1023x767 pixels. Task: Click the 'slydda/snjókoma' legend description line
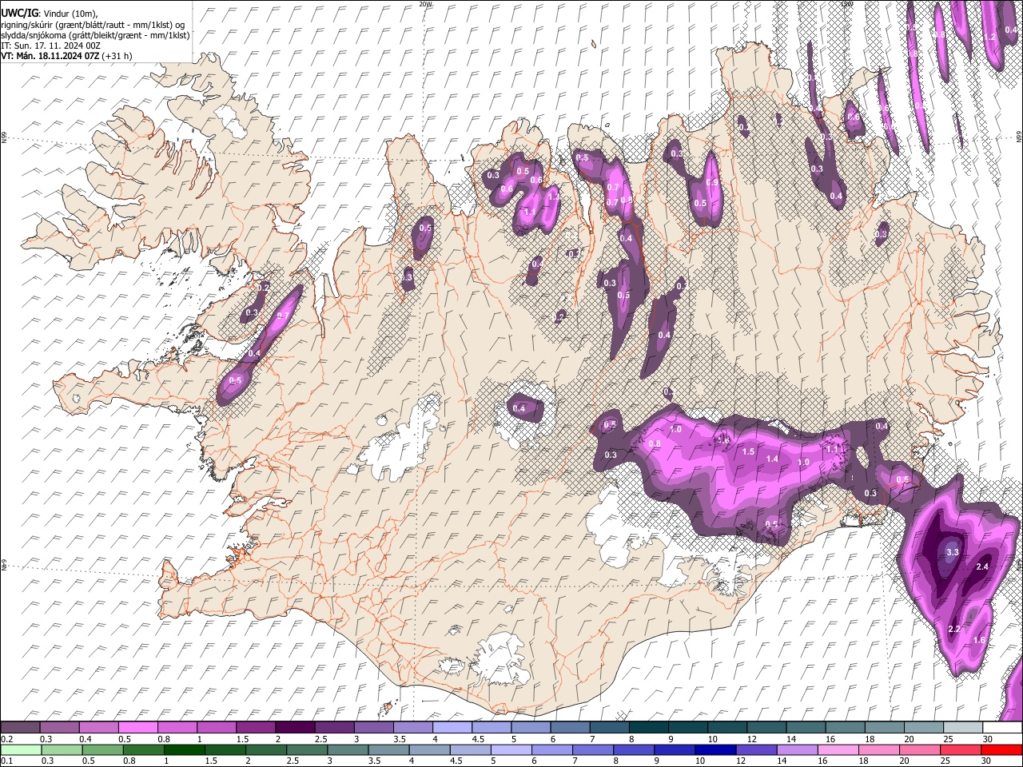[96, 34]
